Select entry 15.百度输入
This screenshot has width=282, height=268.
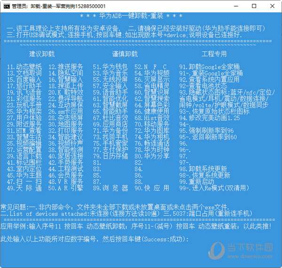[24, 80]
